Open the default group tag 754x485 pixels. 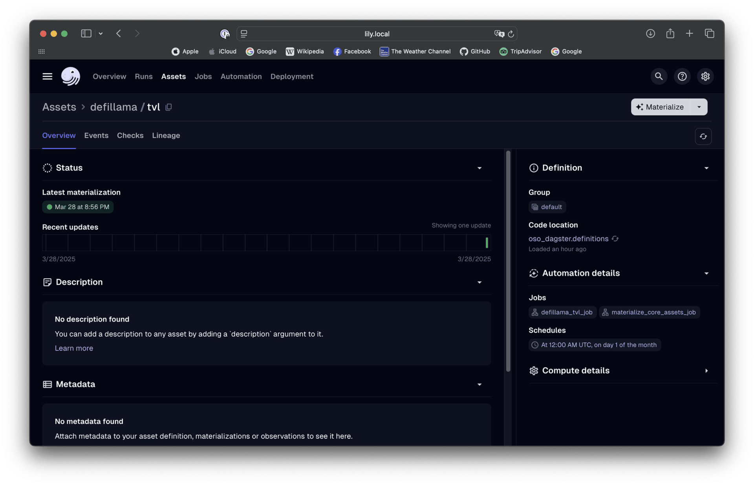pos(547,207)
